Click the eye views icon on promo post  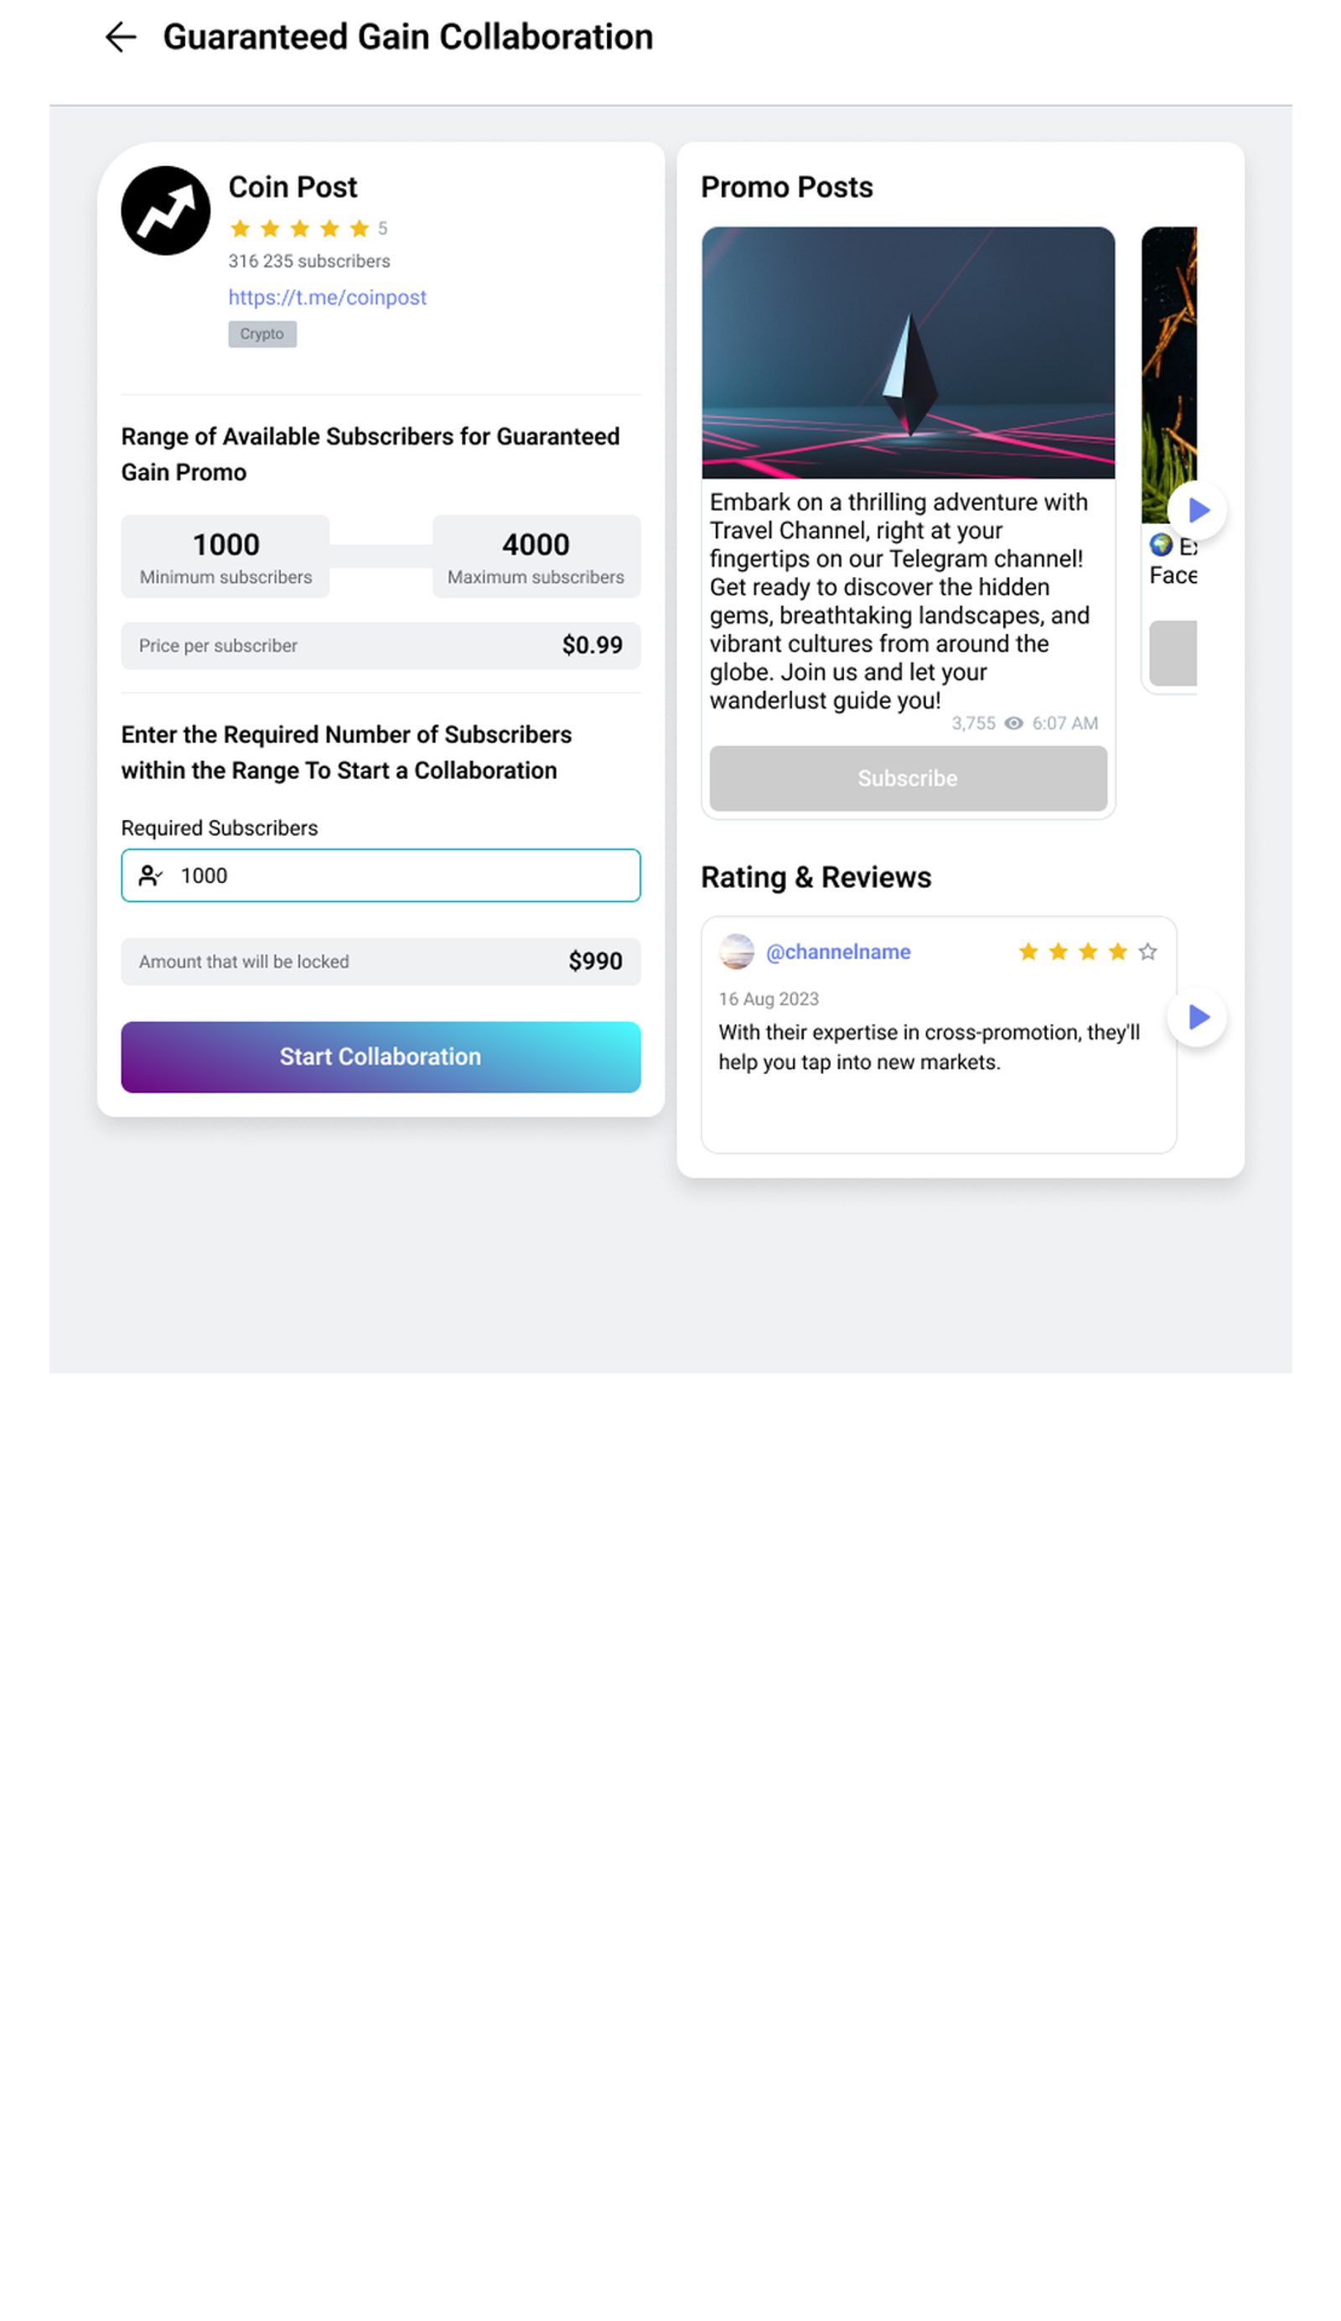(x=1013, y=723)
